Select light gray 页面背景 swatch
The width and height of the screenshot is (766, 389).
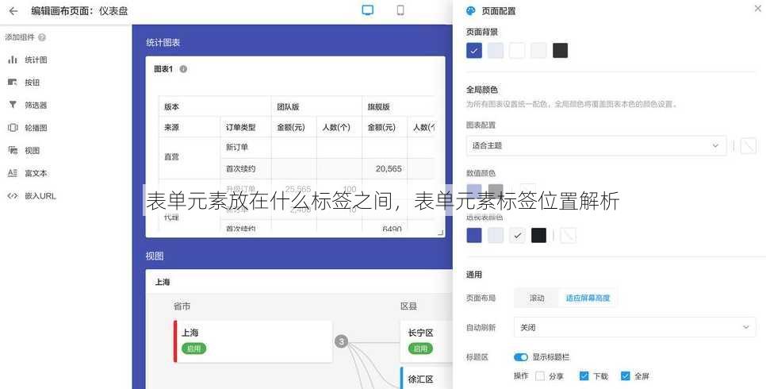(538, 50)
